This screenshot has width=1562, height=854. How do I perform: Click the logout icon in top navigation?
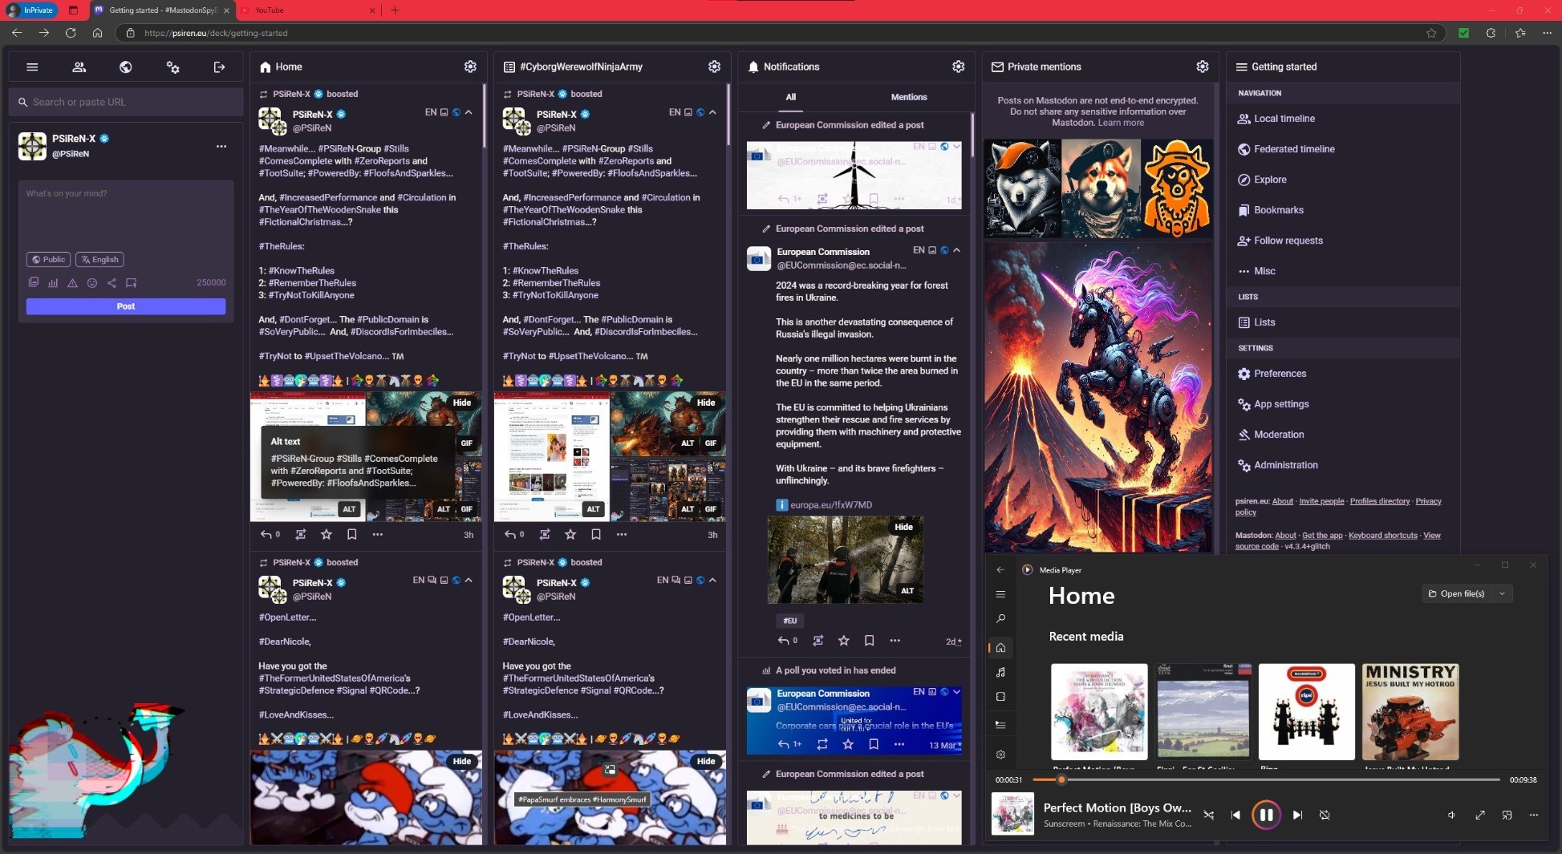tap(219, 67)
